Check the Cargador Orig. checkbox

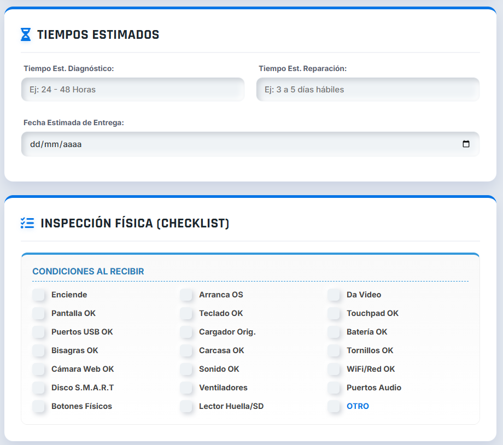186,332
